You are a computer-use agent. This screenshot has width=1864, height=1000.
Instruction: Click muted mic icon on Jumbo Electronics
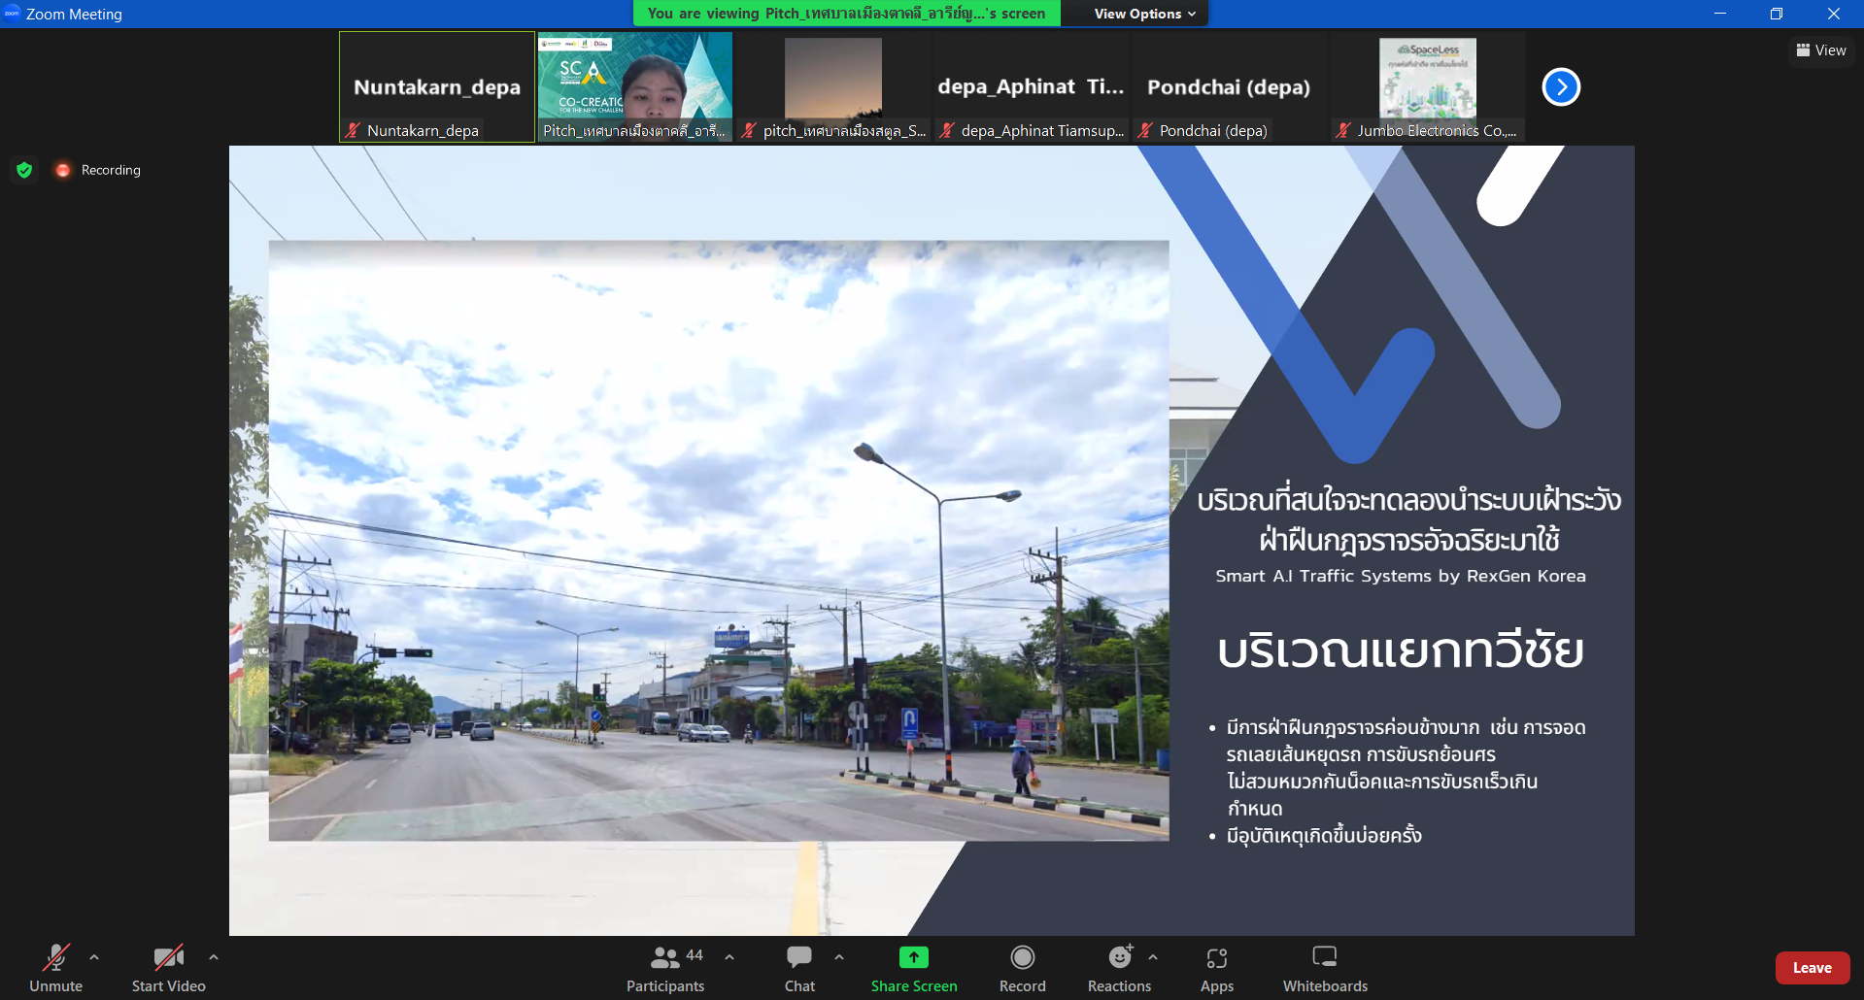tap(1344, 130)
